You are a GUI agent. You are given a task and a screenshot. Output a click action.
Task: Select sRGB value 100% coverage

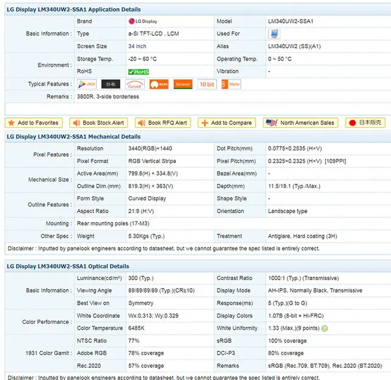287,341
